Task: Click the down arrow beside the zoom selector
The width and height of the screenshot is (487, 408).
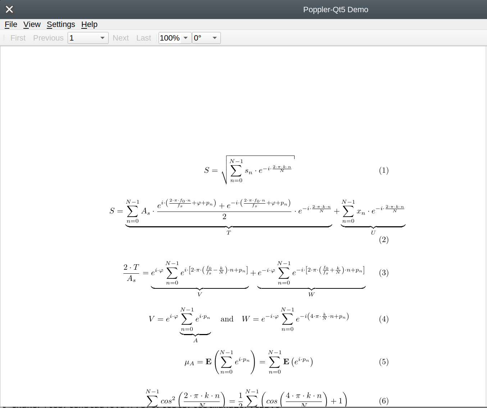Action: tap(186, 38)
